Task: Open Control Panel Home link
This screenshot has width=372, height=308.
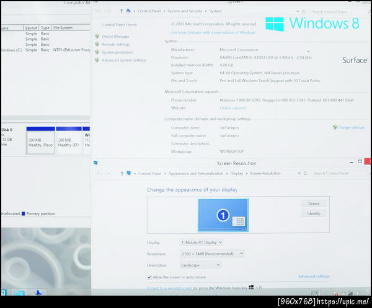Action: [x=119, y=25]
